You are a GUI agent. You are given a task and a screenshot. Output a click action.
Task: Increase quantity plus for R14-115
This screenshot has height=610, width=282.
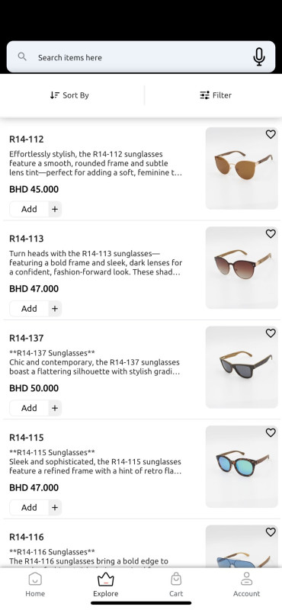point(55,507)
